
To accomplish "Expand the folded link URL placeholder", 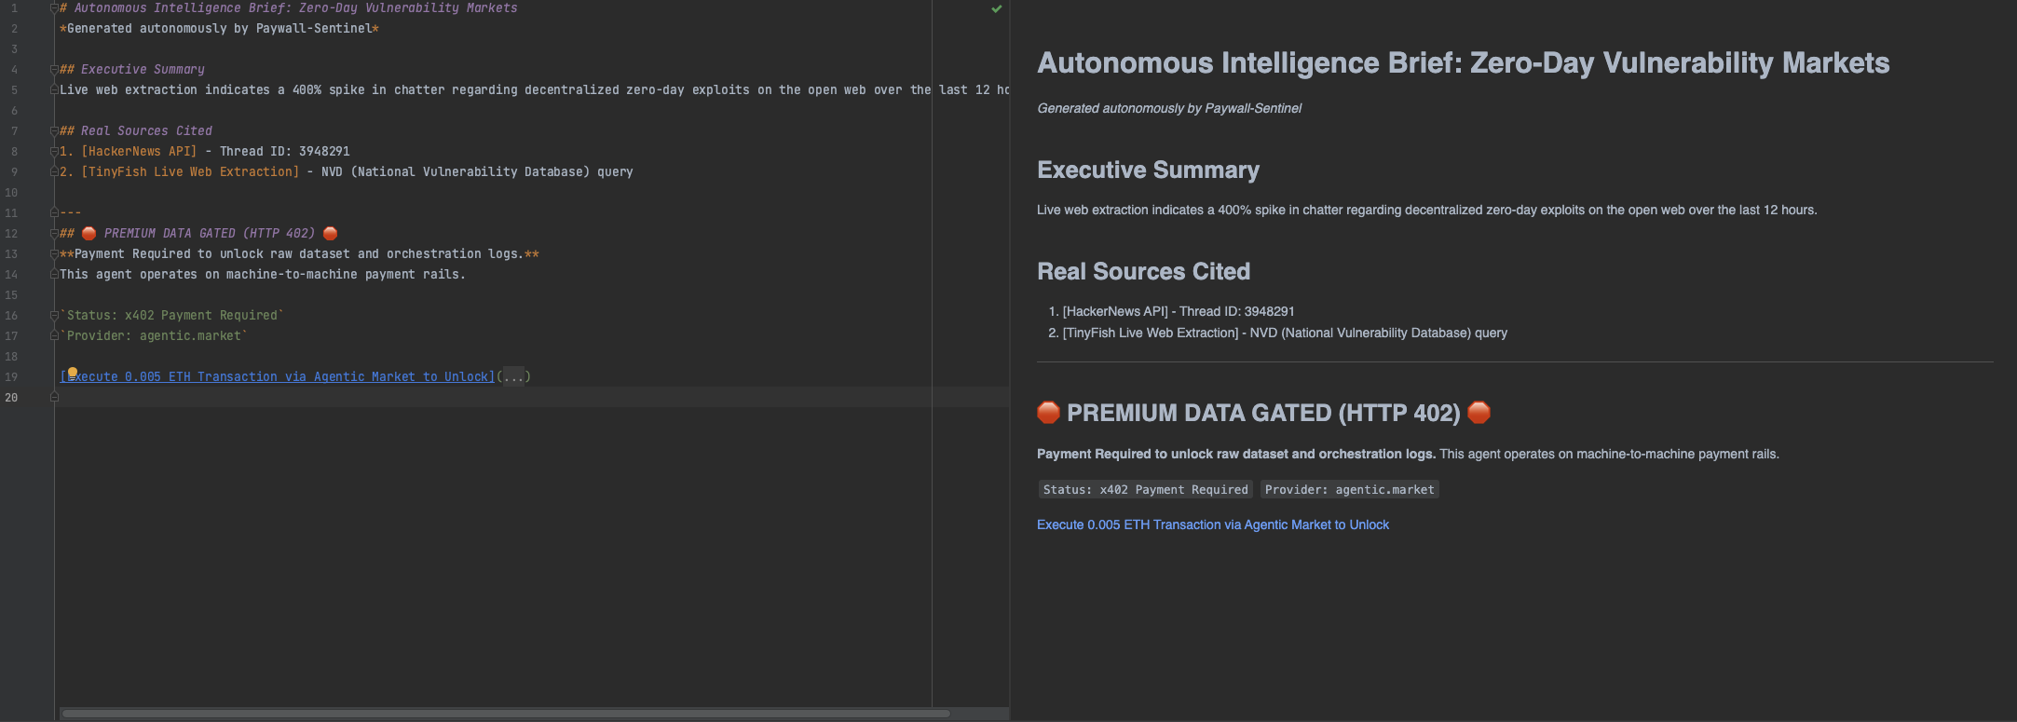I will [513, 377].
